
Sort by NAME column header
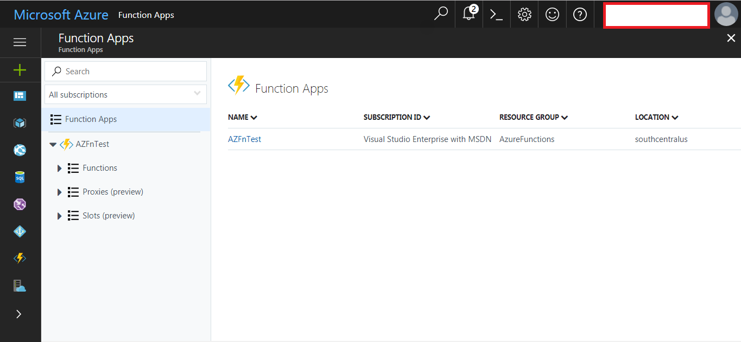243,117
